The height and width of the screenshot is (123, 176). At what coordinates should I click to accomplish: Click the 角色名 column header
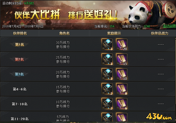[x=64, y=33]
